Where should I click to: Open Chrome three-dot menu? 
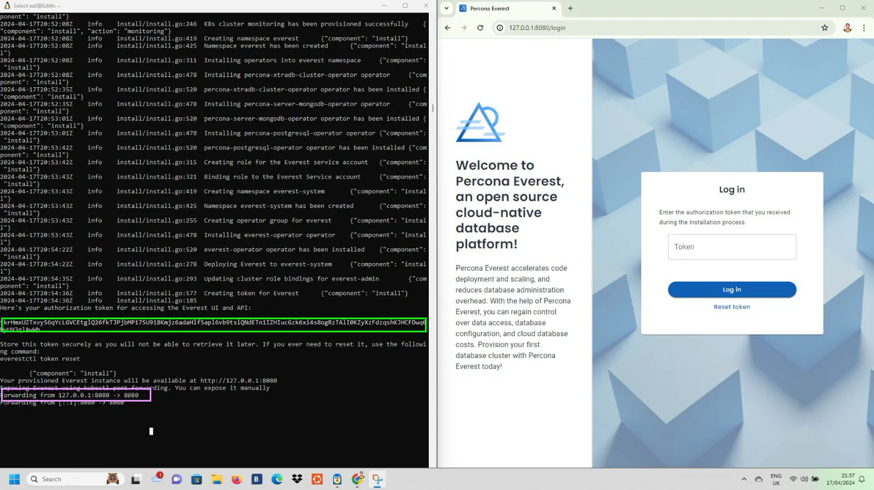click(x=864, y=27)
